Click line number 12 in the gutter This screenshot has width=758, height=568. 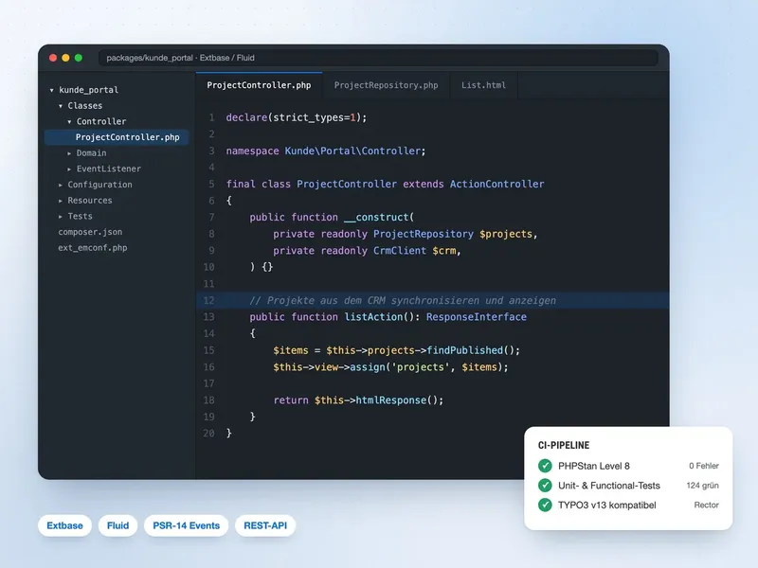[208, 300]
